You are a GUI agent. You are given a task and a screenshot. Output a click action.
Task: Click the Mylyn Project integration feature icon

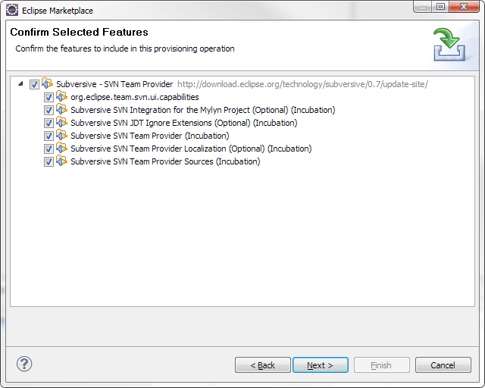(62, 109)
